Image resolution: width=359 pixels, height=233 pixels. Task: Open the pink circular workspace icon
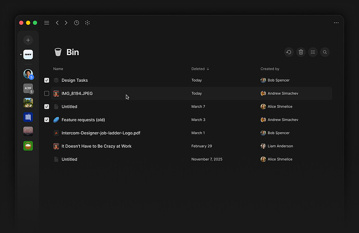pyautogui.click(x=28, y=132)
